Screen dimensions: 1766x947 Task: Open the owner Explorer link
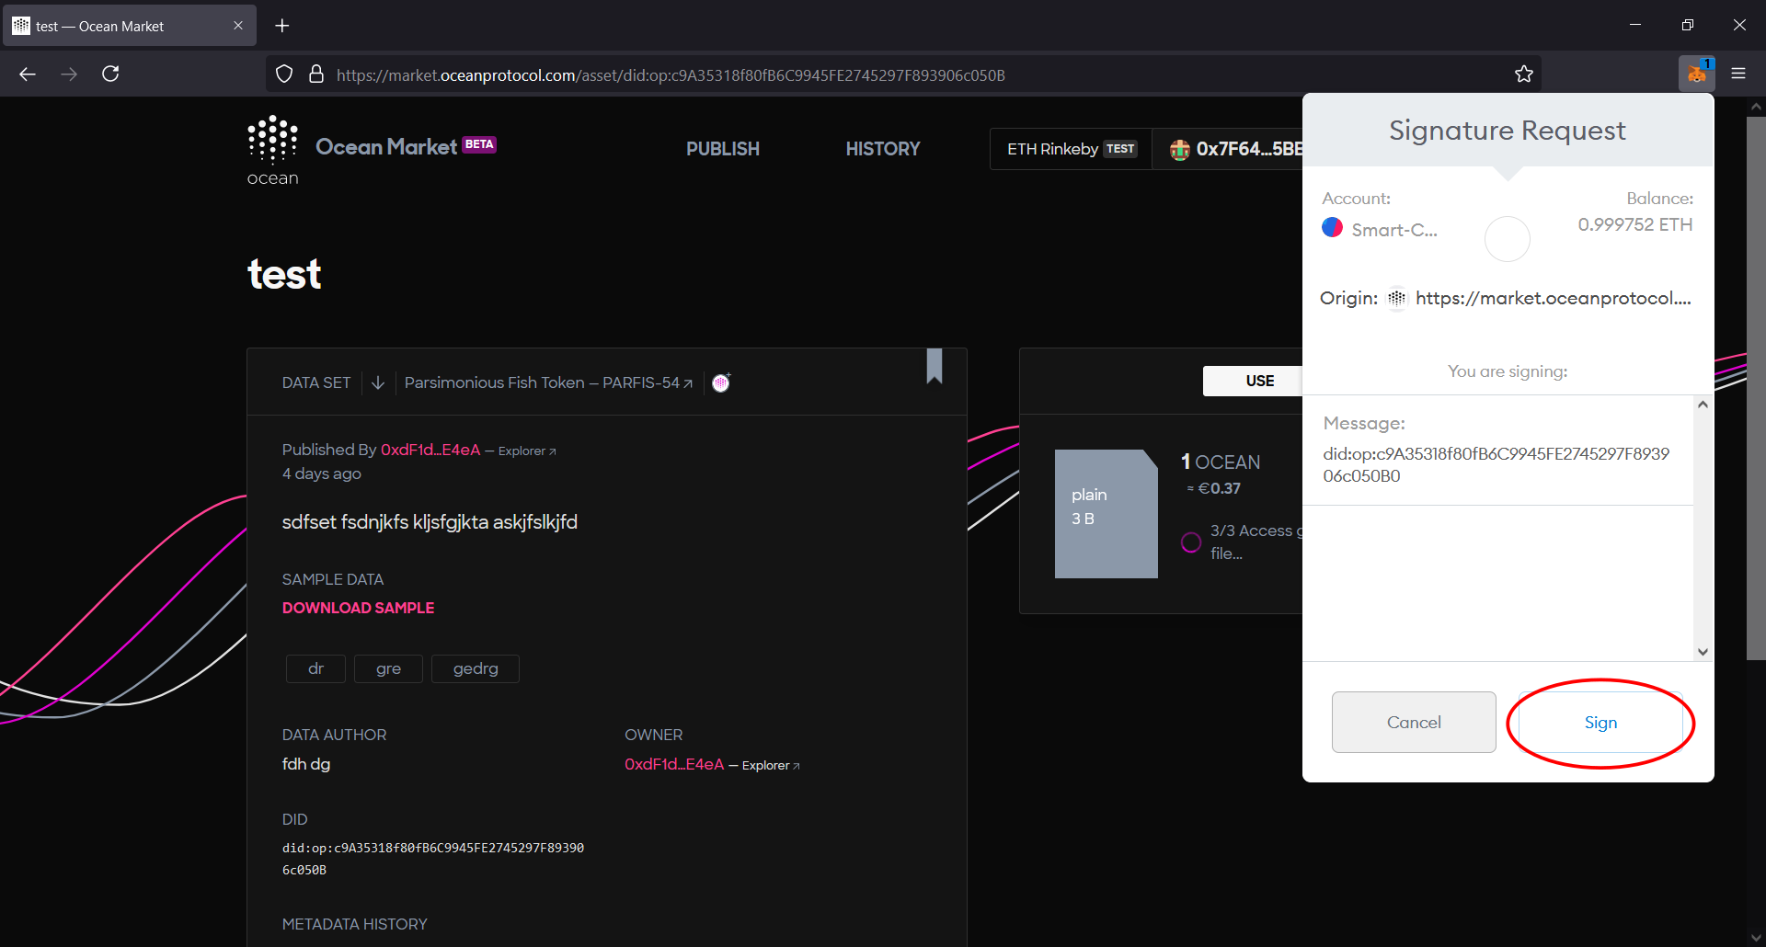click(771, 765)
